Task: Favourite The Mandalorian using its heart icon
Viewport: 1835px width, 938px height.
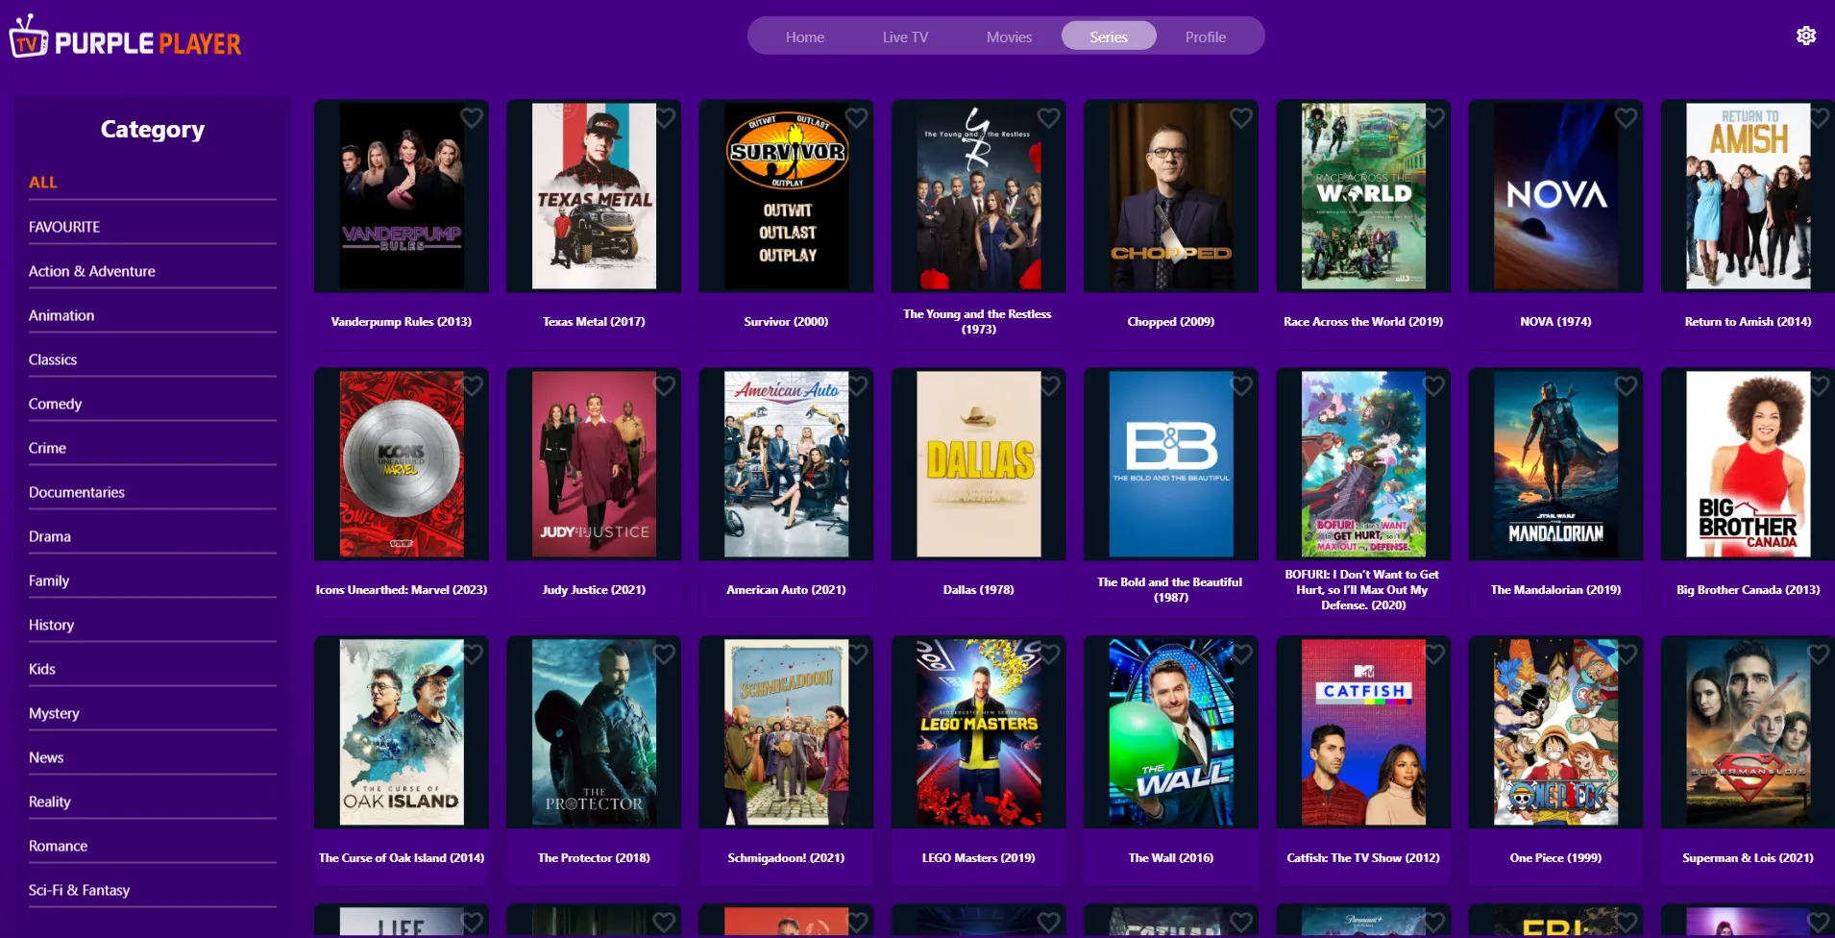Action: coord(1626,385)
